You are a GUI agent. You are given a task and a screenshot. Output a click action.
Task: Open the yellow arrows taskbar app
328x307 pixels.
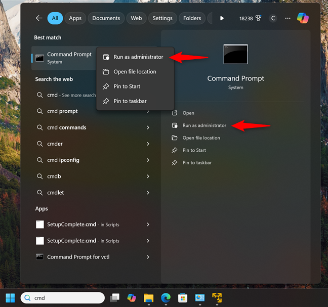coord(217,298)
